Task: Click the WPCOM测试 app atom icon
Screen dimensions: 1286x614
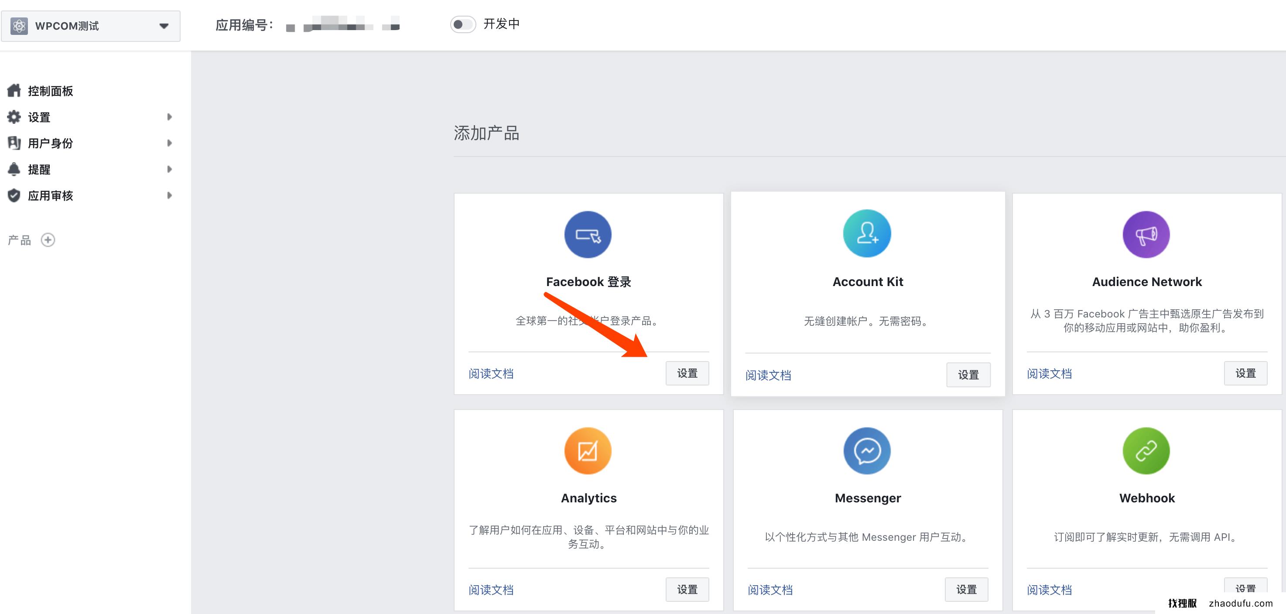Action: (x=19, y=26)
